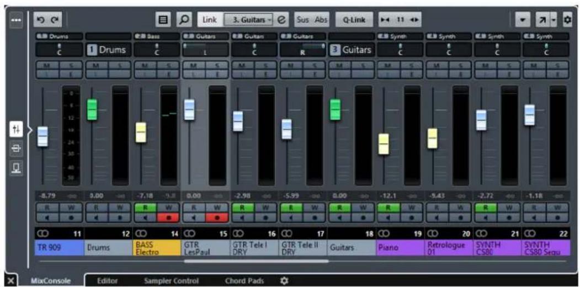This screenshot has width=580, height=287.
Task: Solo the Piano channel
Action: point(411,65)
